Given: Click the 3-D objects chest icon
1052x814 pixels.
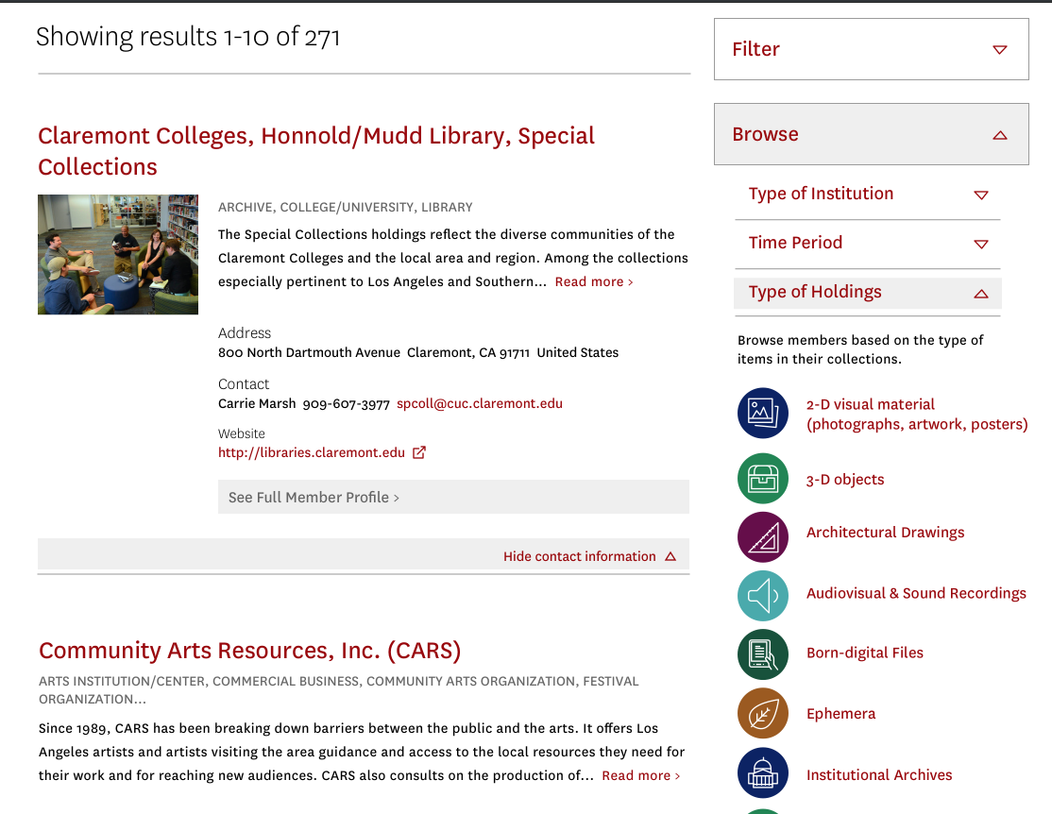Looking at the screenshot, I should coord(763,479).
